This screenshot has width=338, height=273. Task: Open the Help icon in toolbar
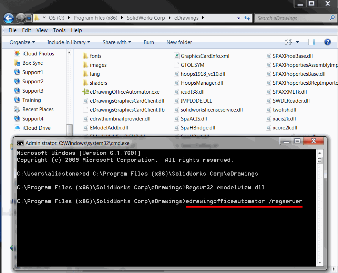328,42
